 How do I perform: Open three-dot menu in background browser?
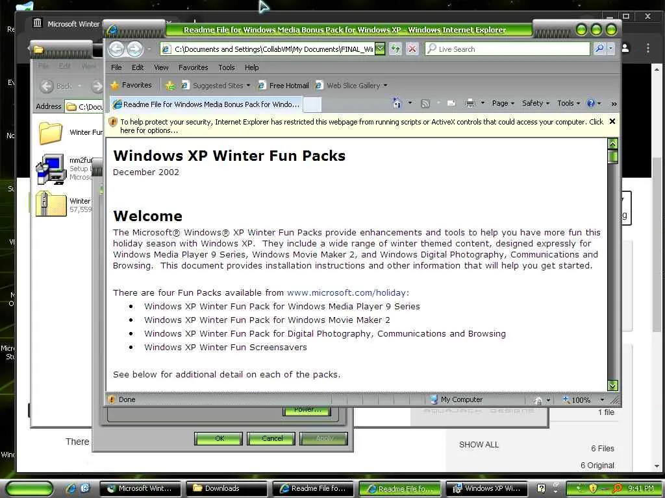647,48
